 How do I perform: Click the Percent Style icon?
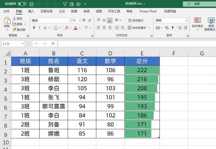[x=167, y=28]
